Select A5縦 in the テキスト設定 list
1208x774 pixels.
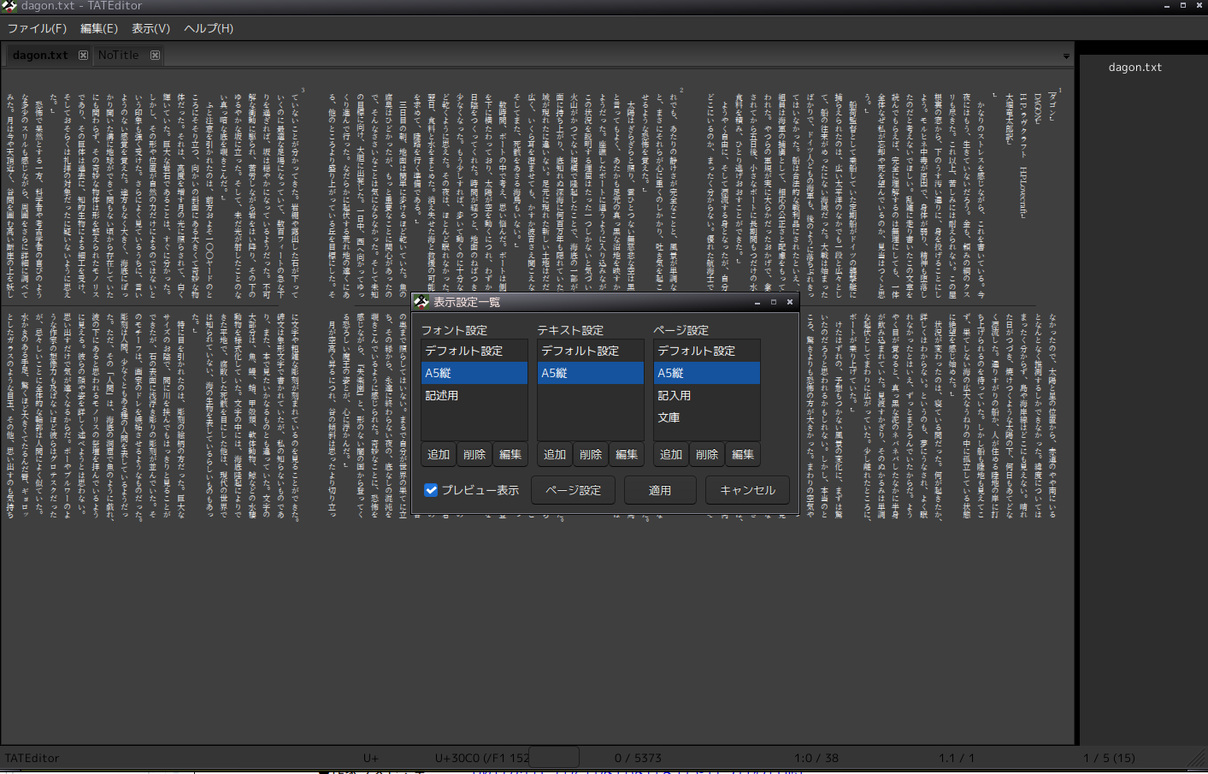click(x=591, y=373)
